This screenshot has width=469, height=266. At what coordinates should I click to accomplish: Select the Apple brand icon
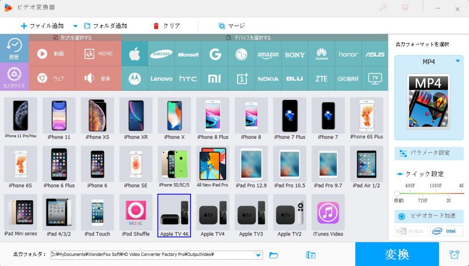[135, 54]
